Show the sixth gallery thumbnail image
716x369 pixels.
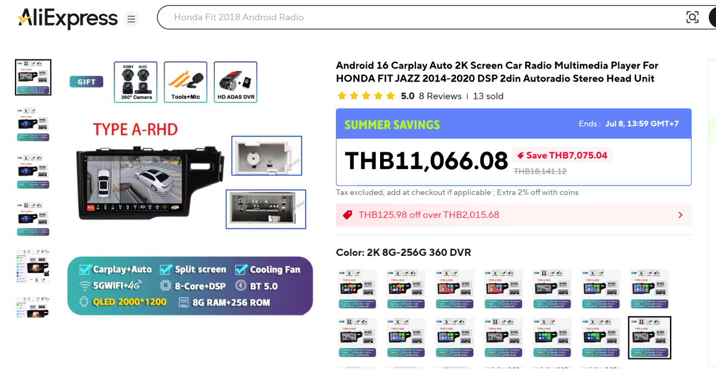33,307
